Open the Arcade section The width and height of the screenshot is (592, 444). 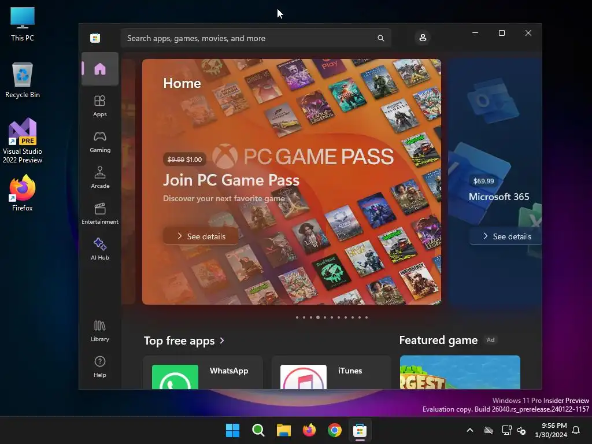[x=100, y=178]
